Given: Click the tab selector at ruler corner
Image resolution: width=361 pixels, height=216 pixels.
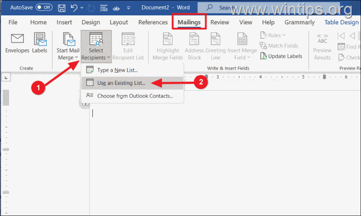Looking at the screenshot, I should [6, 77].
